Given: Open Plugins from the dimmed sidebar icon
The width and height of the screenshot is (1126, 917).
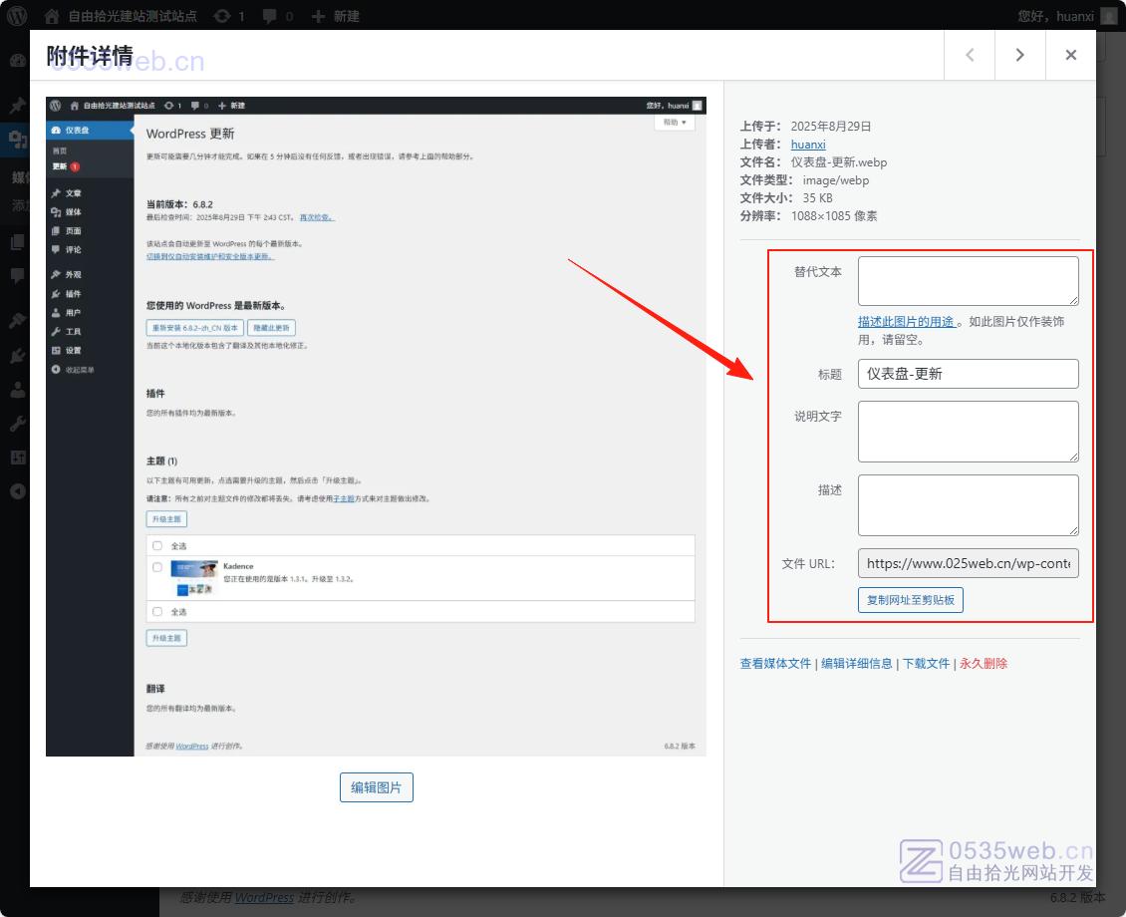Looking at the screenshot, I should click(17, 355).
